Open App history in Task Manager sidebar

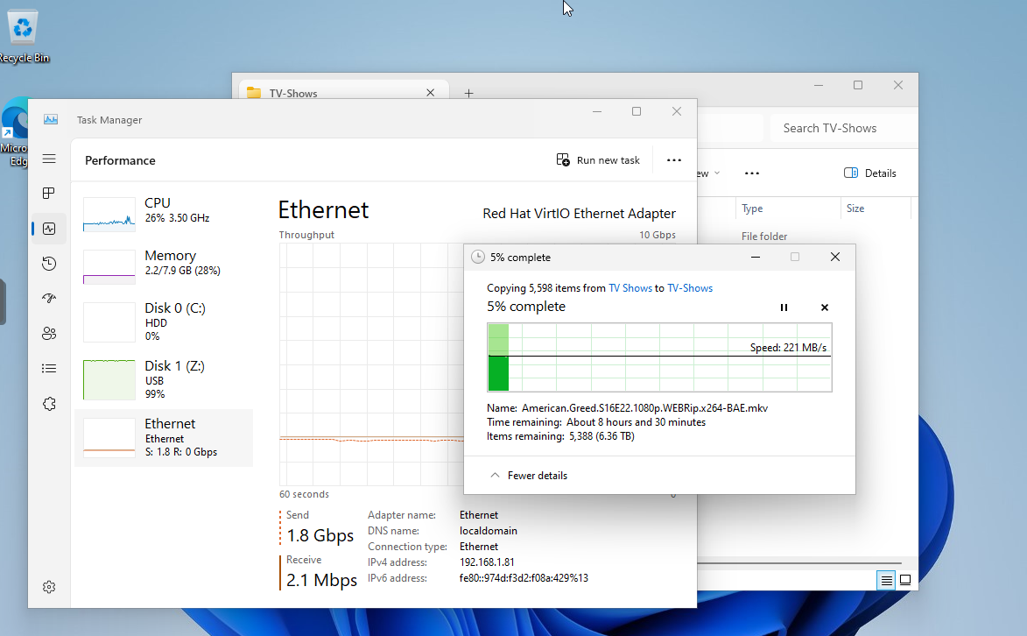click(49, 264)
